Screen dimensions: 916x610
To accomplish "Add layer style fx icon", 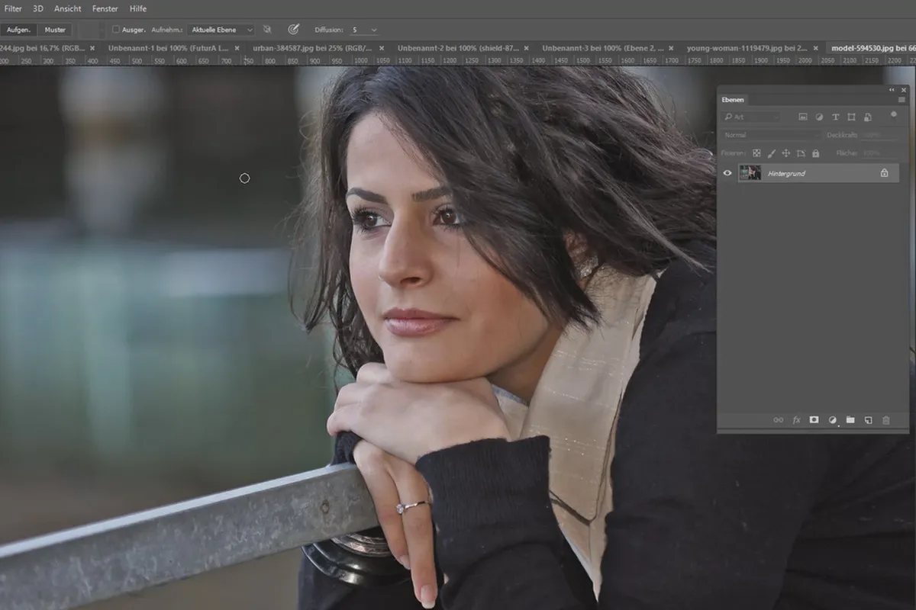I will point(796,420).
